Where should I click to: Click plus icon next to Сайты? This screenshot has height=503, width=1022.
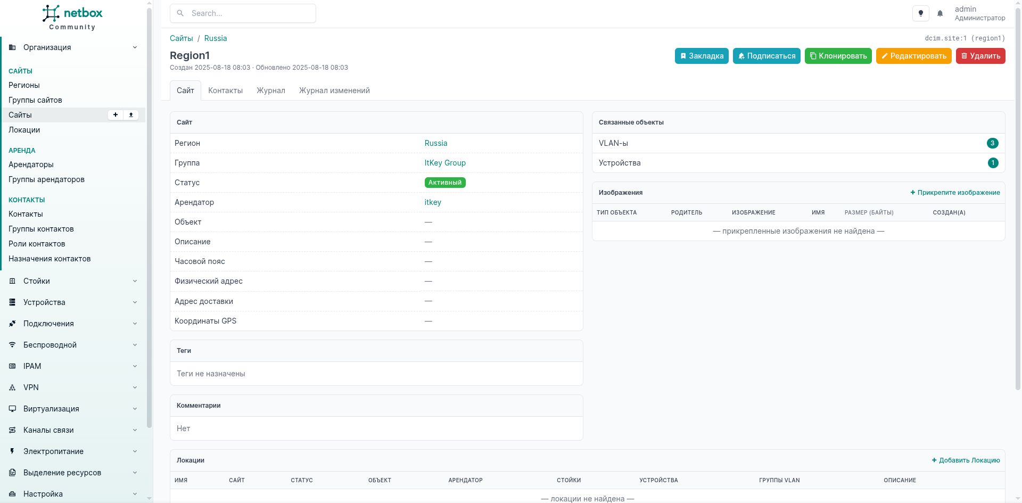click(116, 115)
